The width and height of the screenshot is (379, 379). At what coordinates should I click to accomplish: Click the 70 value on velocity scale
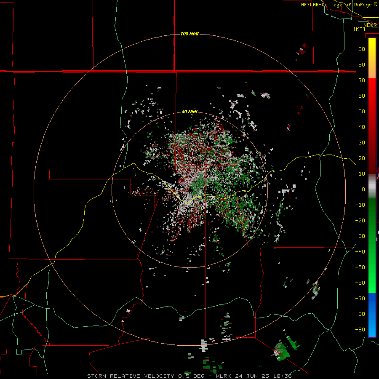click(x=362, y=80)
